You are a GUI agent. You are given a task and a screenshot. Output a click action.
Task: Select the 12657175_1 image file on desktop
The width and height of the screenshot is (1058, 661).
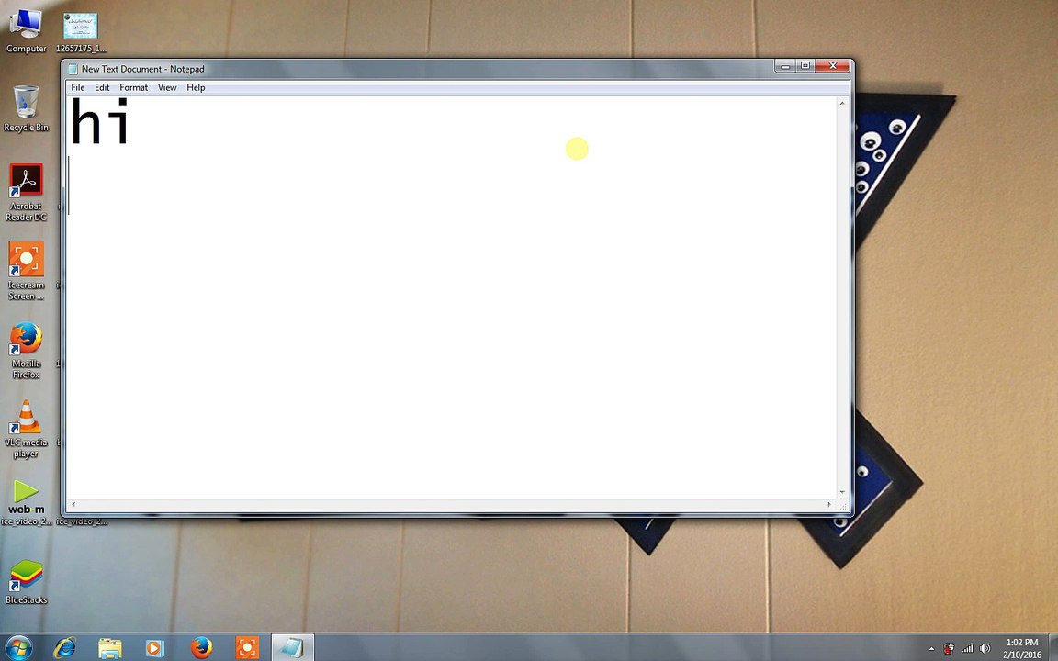[81, 32]
